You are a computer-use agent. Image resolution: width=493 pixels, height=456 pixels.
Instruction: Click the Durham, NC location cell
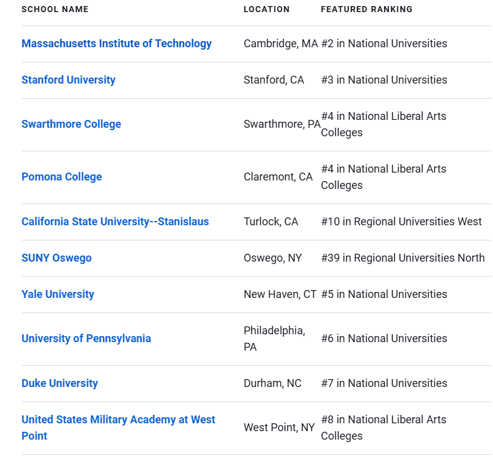click(x=272, y=383)
